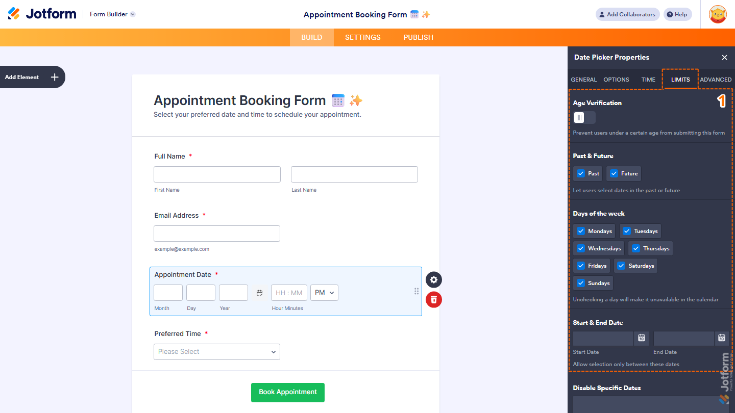Select the LIMITS tab
The height and width of the screenshot is (413, 735).
tap(680, 80)
